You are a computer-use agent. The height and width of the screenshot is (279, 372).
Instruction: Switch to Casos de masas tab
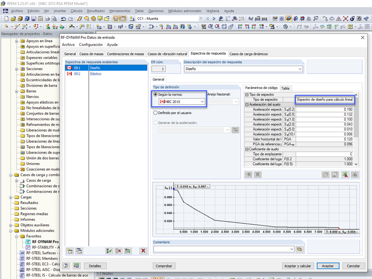coord(91,54)
